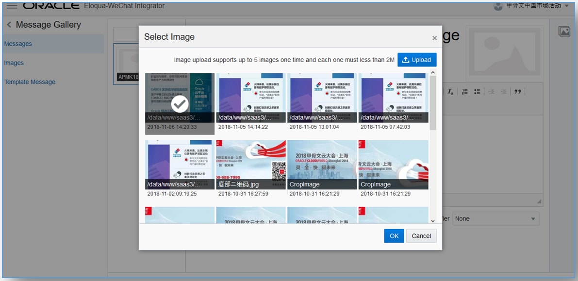This screenshot has width=578, height=281.
Task: Click the decrease indent icon
Action: click(x=491, y=91)
